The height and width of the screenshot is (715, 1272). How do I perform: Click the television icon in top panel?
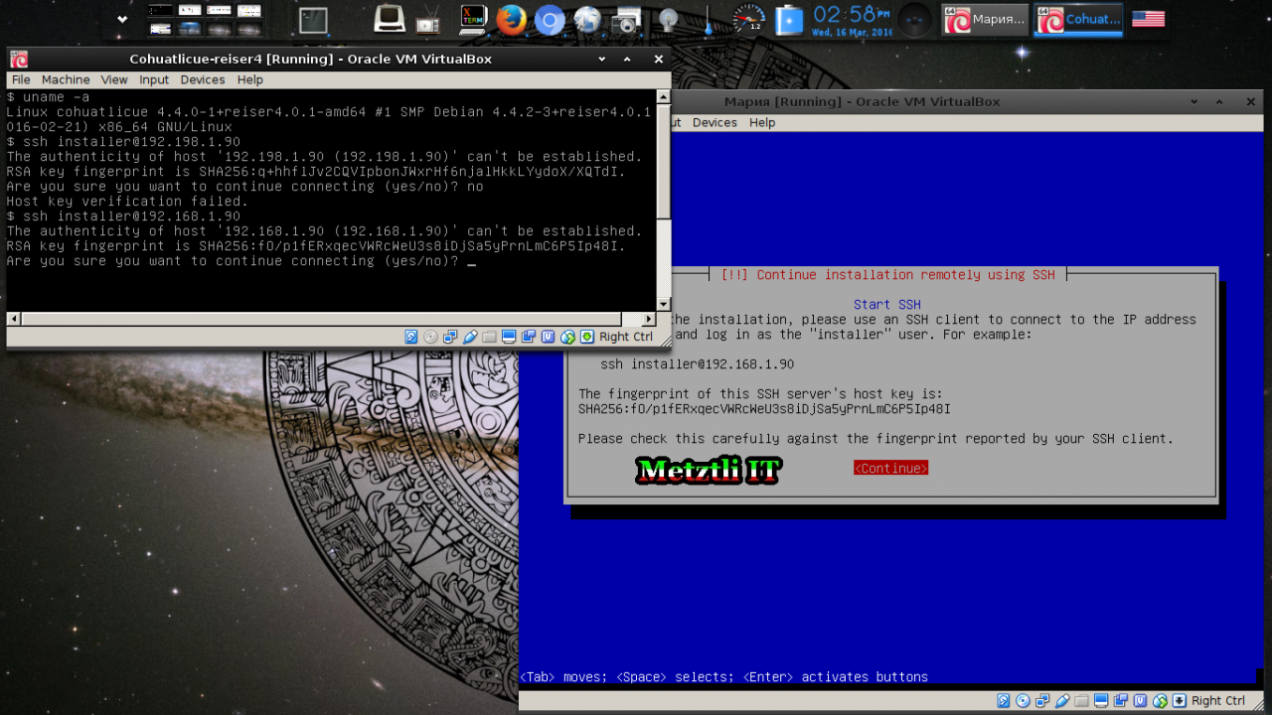tap(428, 20)
